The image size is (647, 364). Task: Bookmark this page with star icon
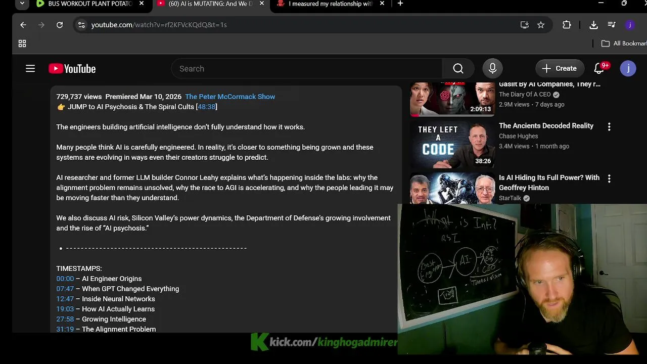(x=541, y=25)
